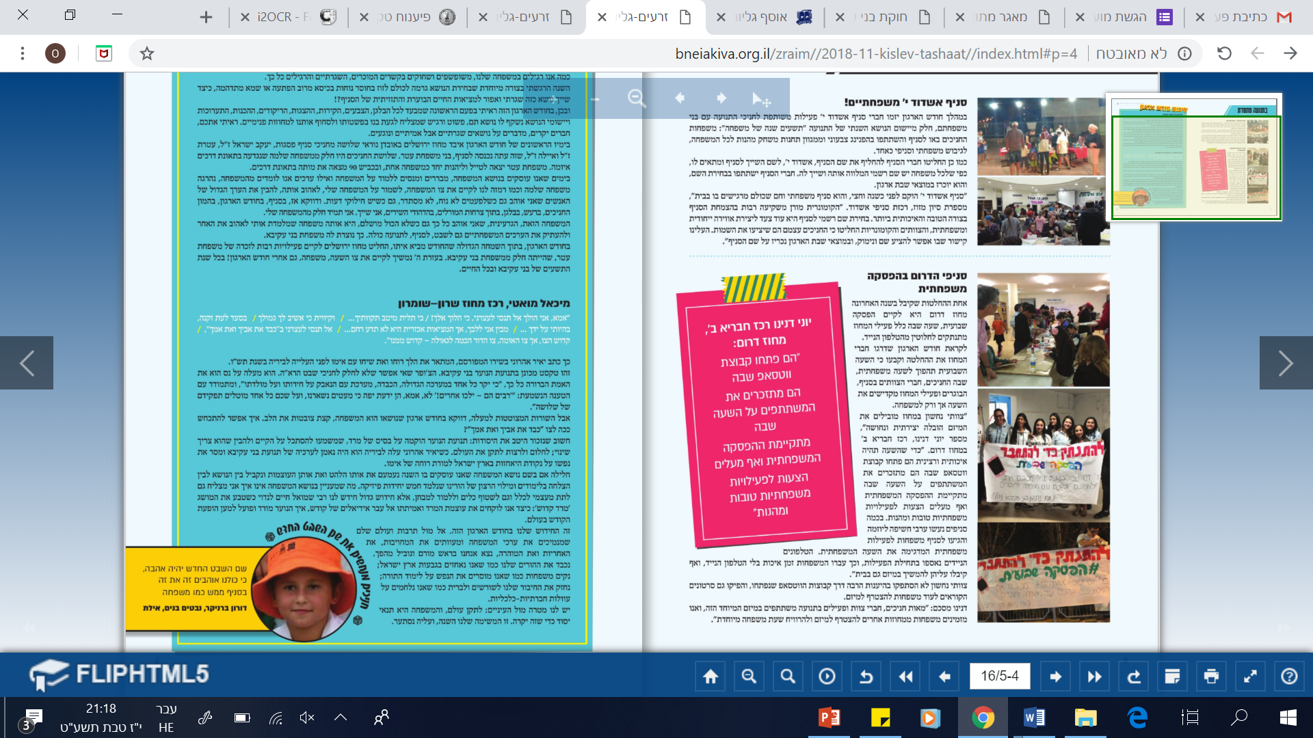Reload the page
Image resolution: width=1313 pixels, height=738 pixels.
[x=1224, y=53]
